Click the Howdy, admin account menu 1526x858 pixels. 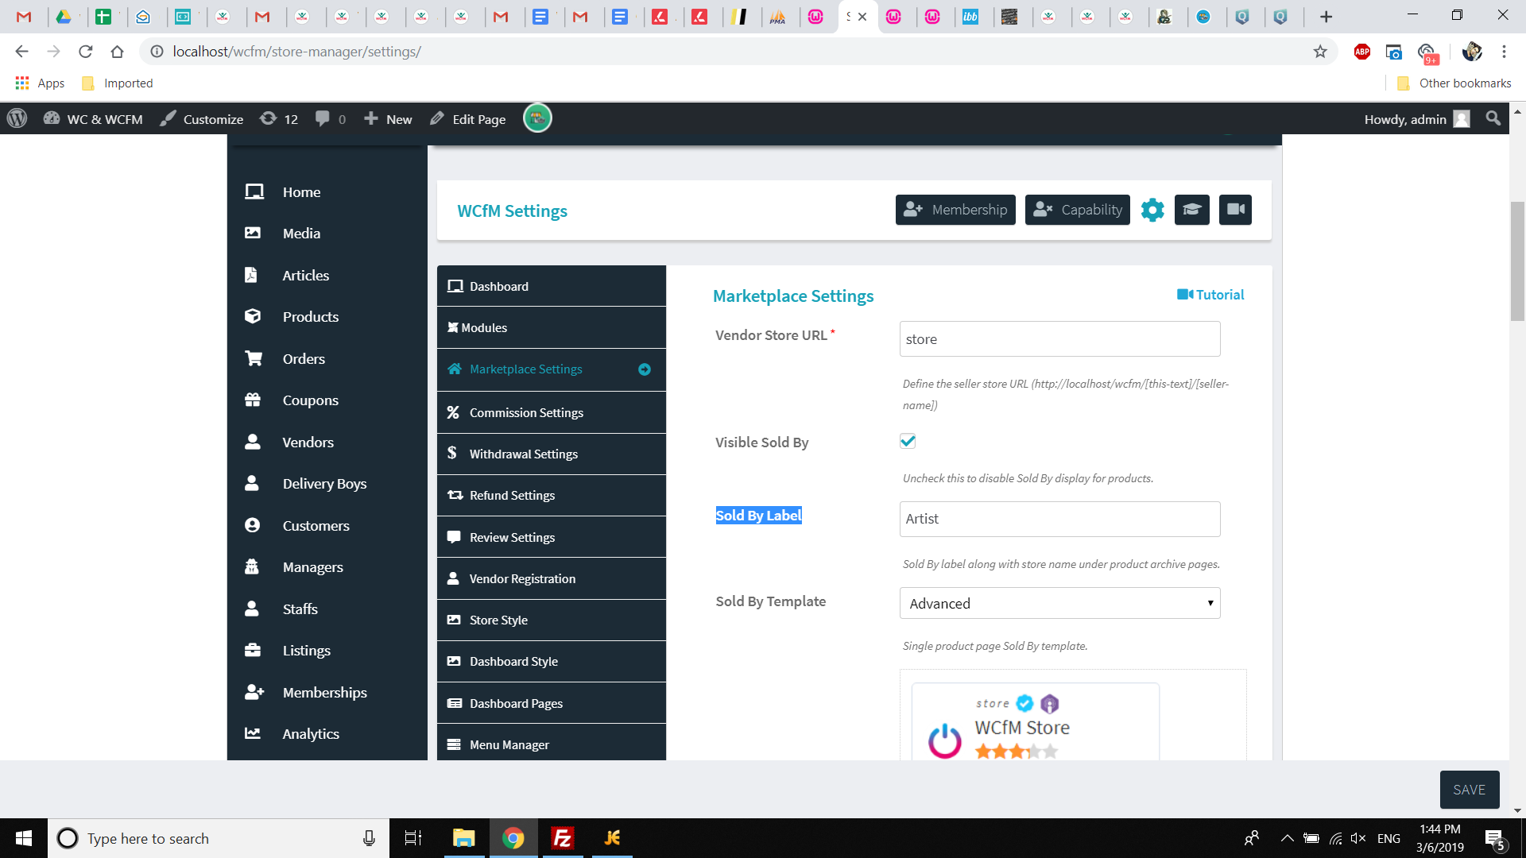pos(1416,118)
